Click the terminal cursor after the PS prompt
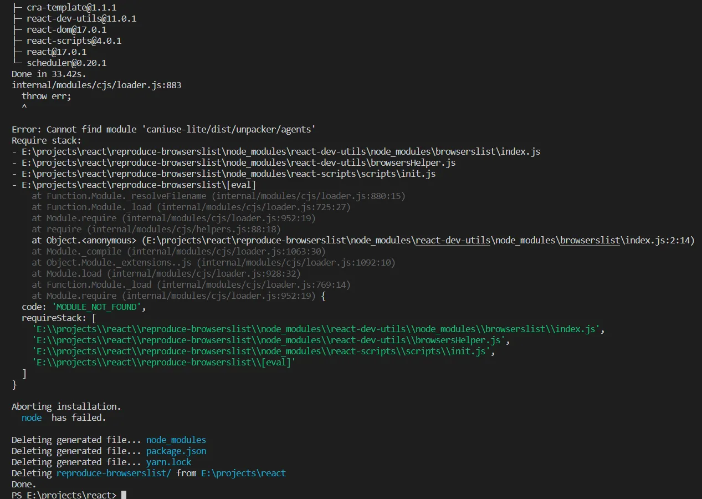The width and height of the screenshot is (702, 499). pos(124,495)
